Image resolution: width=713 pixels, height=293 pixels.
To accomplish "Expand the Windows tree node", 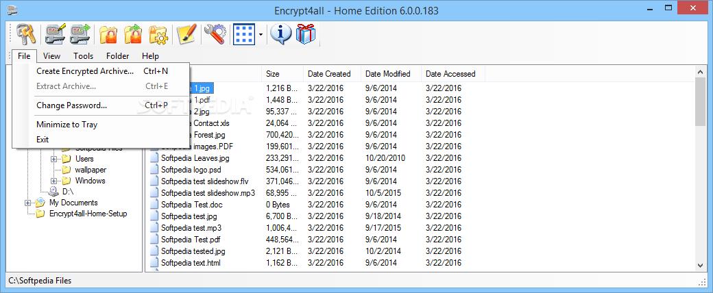I will [x=53, y=181].
